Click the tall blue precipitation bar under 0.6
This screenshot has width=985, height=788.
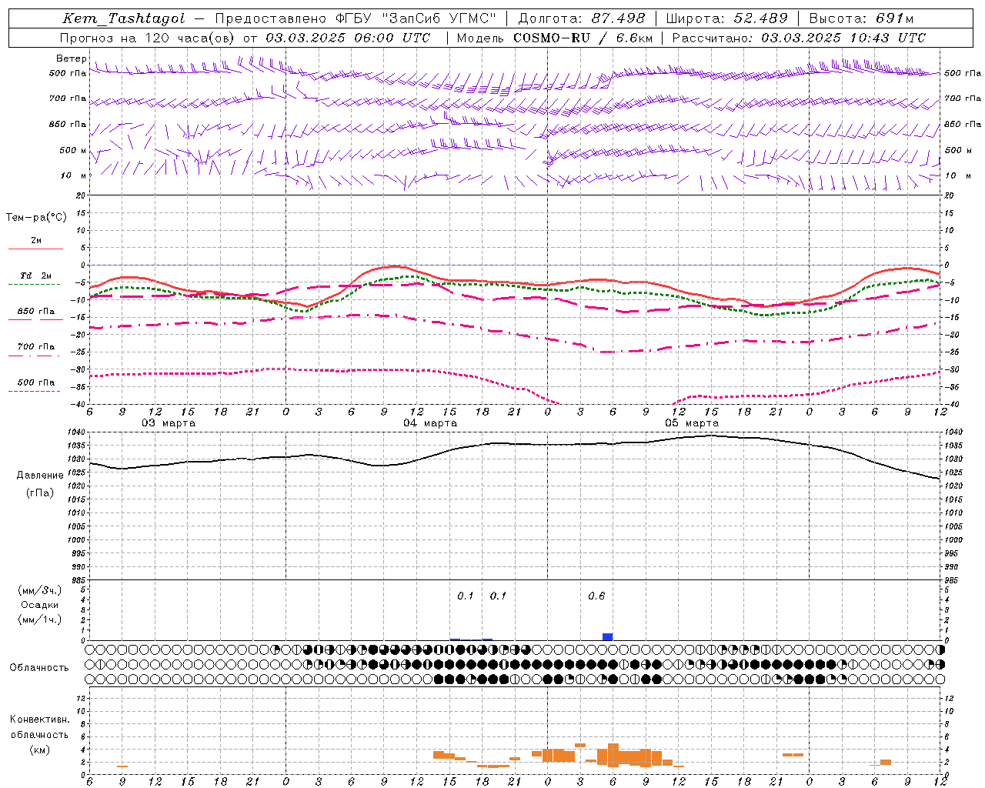(608, 636)
